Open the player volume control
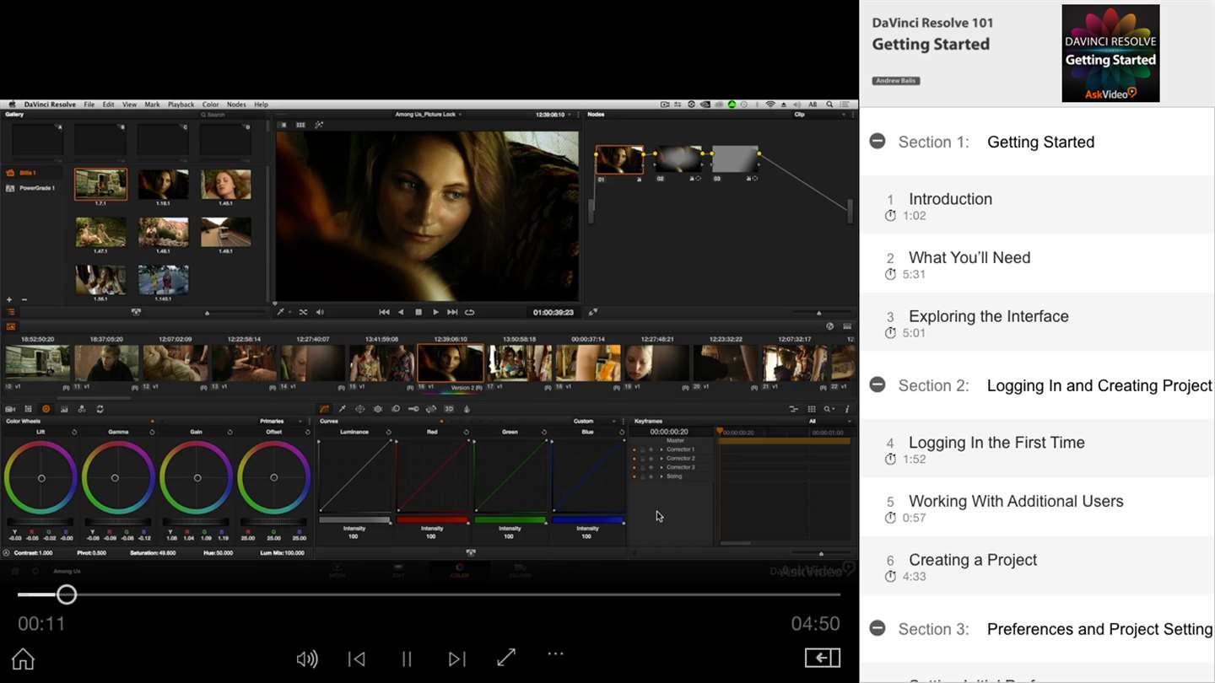The height and width of the screenshot is (683, 1215). [x=307, y=659]
